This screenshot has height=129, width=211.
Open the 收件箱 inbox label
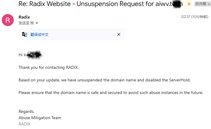pos(201,4)
